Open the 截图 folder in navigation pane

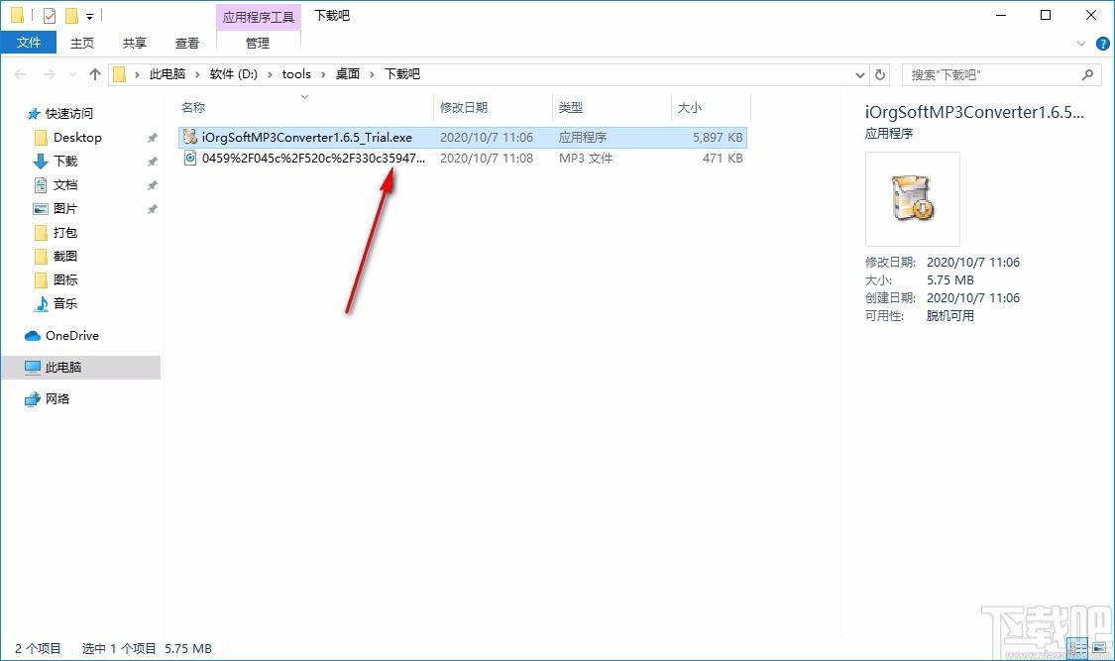point(65,256)
